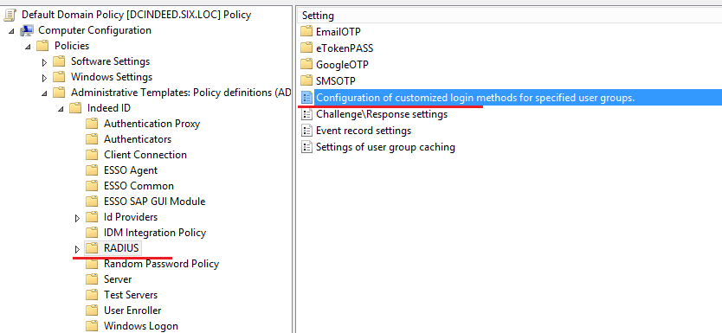Click the Event record settings policy icon
This screenshot has height=333, width=722.
[306, 131]
